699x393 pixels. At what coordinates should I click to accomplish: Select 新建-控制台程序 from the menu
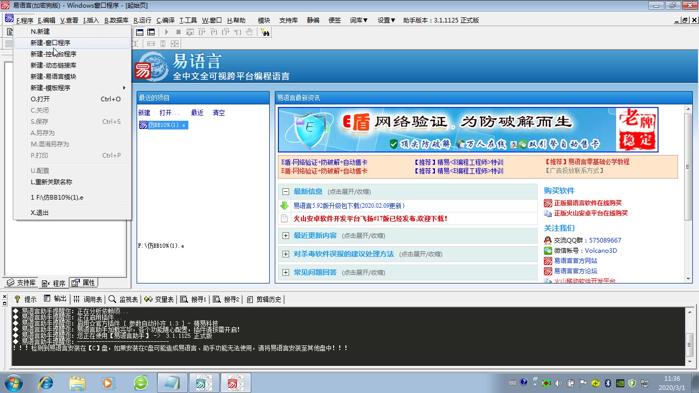click(x=72, y=54)
